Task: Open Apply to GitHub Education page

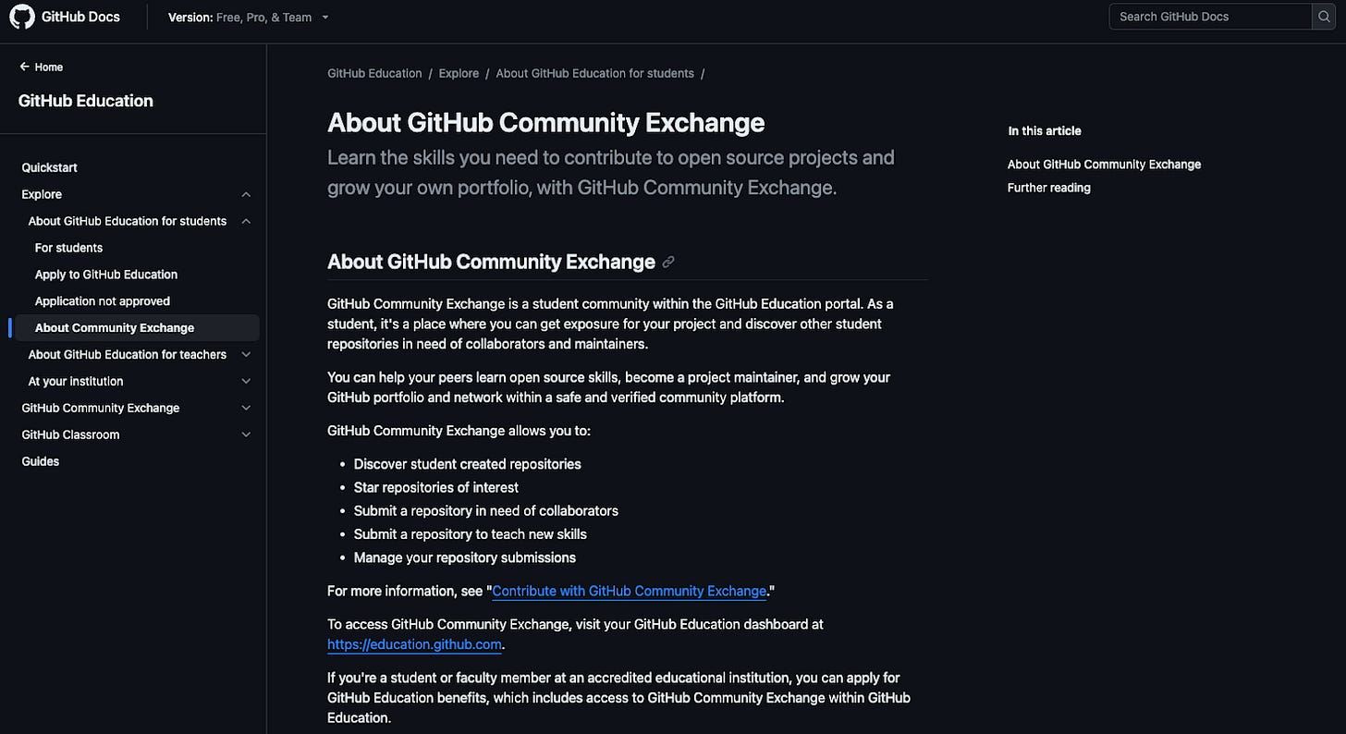Action: pos(106,275)
